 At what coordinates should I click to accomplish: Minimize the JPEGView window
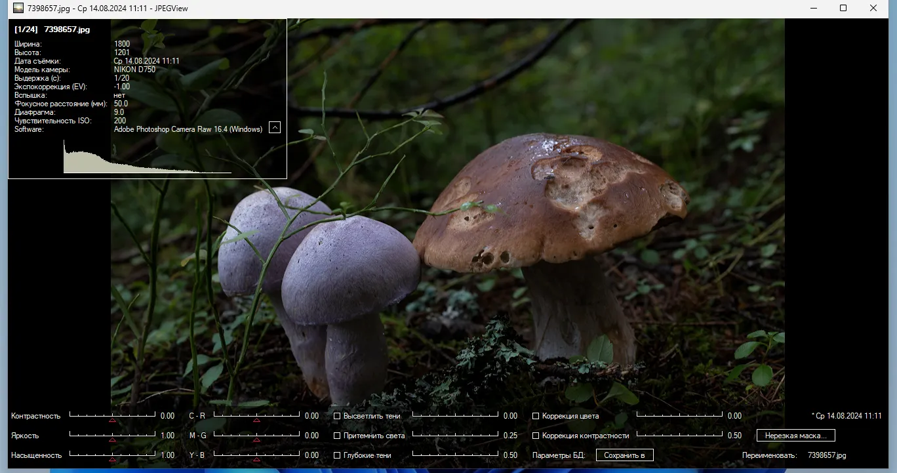pos(813,9)
